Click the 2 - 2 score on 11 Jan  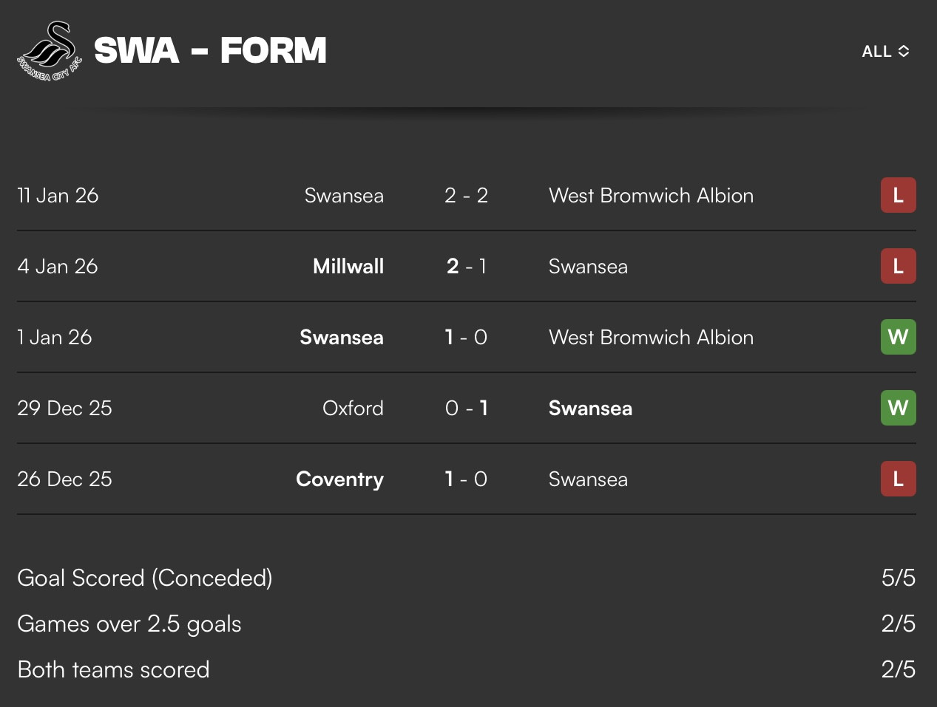[x=466, y=196]
